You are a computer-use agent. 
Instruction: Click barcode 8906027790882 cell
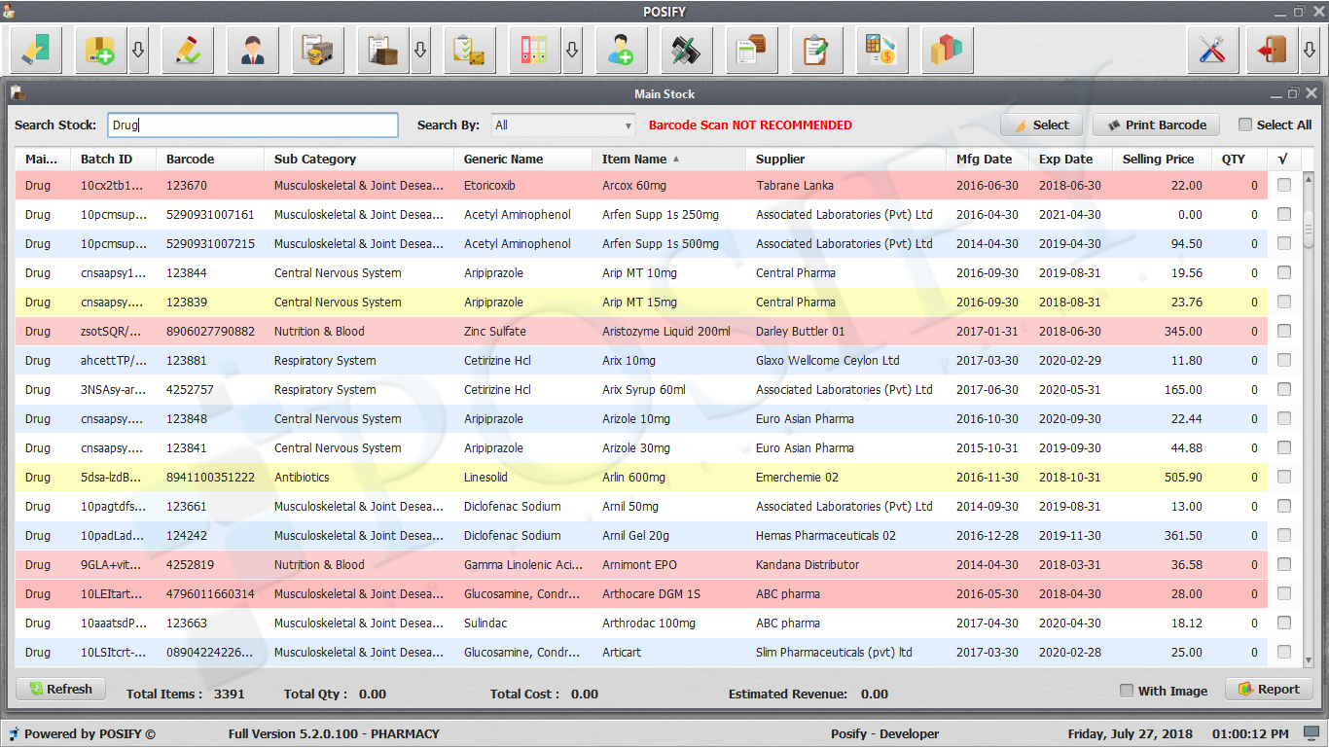click(210, 331)
